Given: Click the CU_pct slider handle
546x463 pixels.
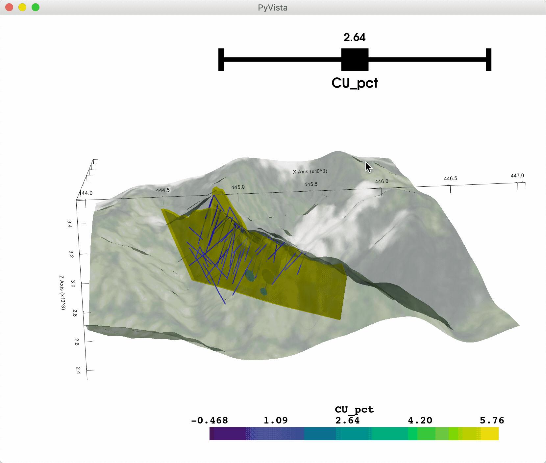Looking at the screenshot, I should [355, 60].
